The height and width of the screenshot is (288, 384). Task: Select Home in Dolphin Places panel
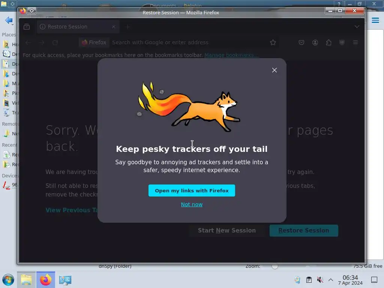click(x=9, y=44)
